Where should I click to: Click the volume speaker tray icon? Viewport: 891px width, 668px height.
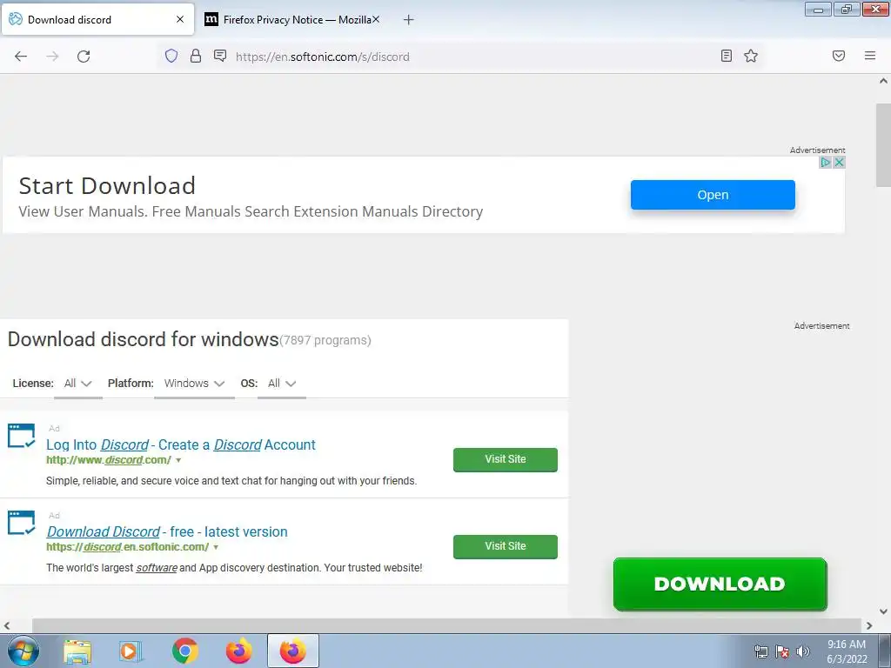803,651
